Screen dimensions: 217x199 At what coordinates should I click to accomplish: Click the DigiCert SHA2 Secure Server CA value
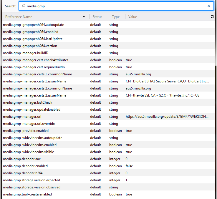click(x=167, y=81)
